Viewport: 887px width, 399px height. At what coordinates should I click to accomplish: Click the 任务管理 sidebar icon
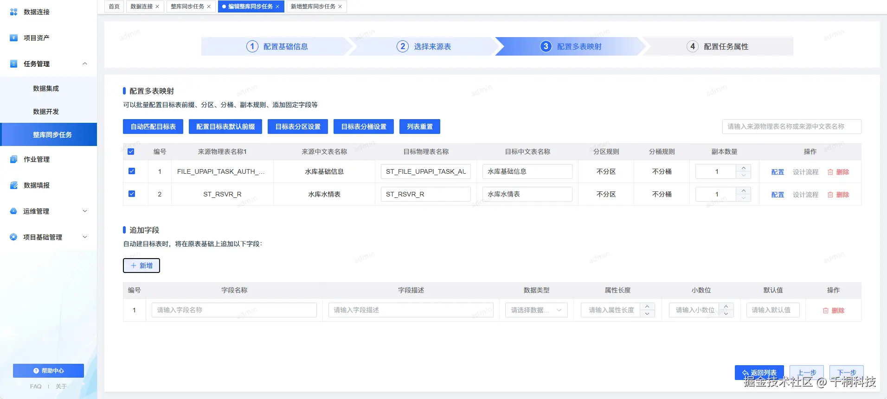pyautogui.click(x=14, y=64)
